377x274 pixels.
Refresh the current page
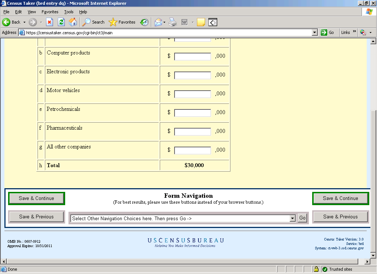[x=61, y=22]
